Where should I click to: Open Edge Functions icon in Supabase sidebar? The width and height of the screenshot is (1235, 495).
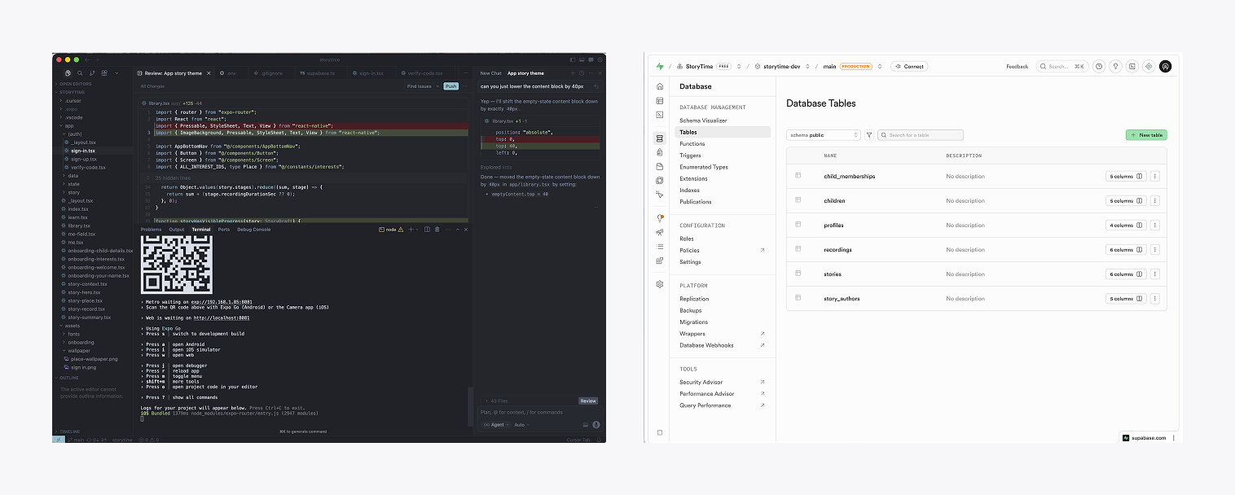tap(660, 180)
